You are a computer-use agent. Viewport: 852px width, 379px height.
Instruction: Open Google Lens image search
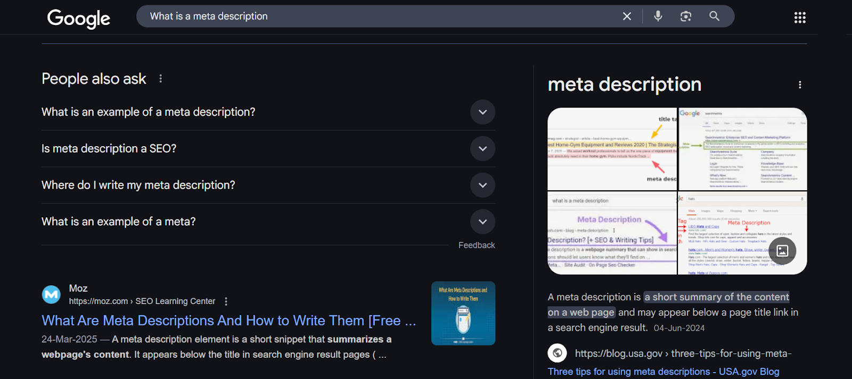(x=686, y=16)
